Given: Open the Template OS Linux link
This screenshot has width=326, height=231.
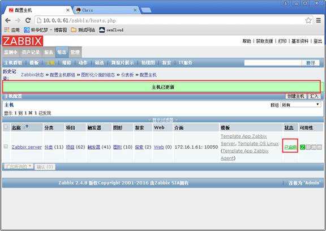Looking at the screenshot, I should [258, 143].
